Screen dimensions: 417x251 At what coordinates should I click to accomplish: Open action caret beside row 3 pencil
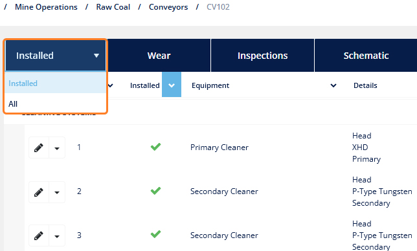click(57, 235)
